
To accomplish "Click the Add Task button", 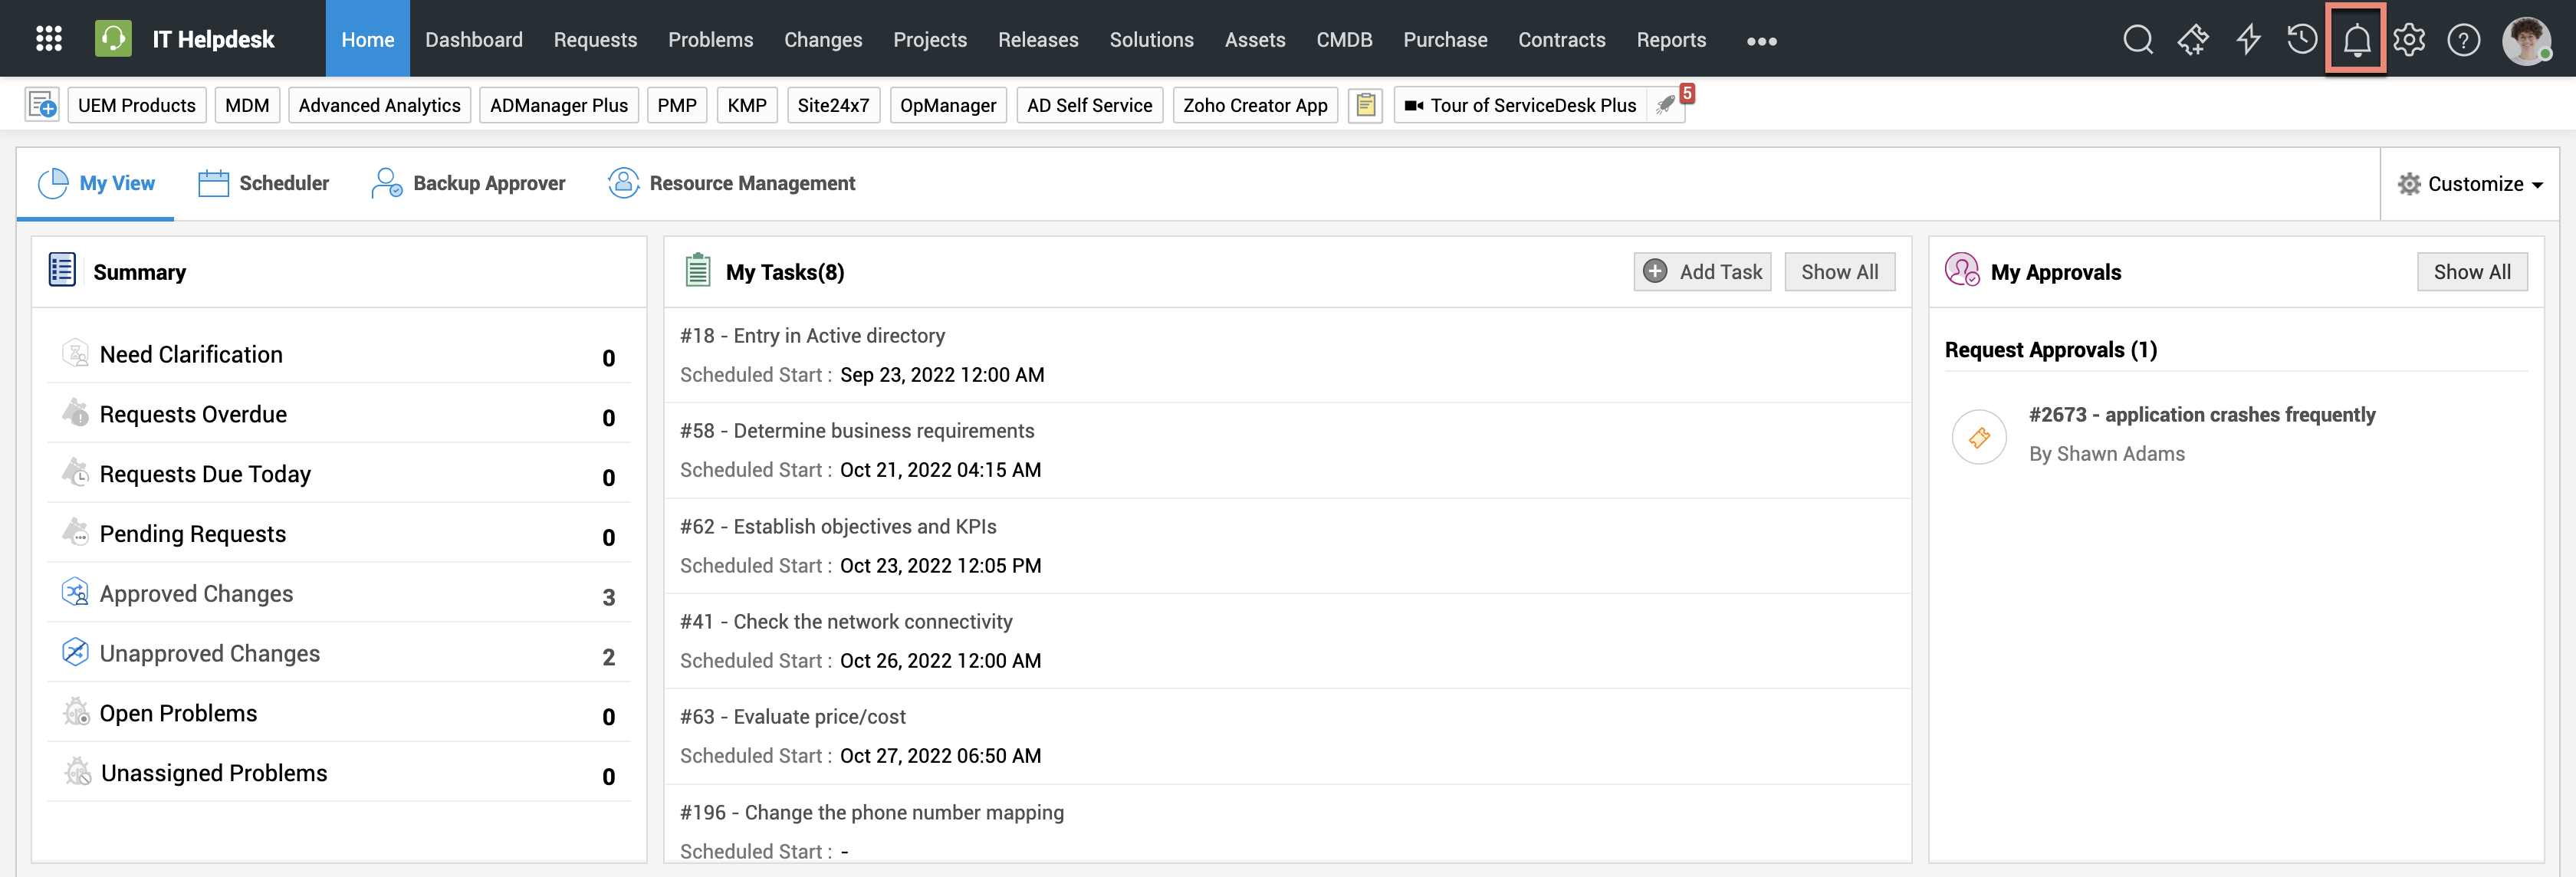I will pos(1702,272).
